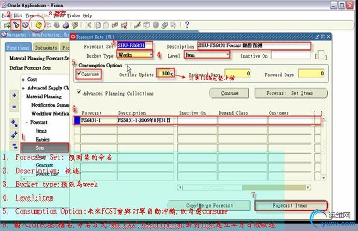Click the Zoom toolbar icon

click(146, 25)
